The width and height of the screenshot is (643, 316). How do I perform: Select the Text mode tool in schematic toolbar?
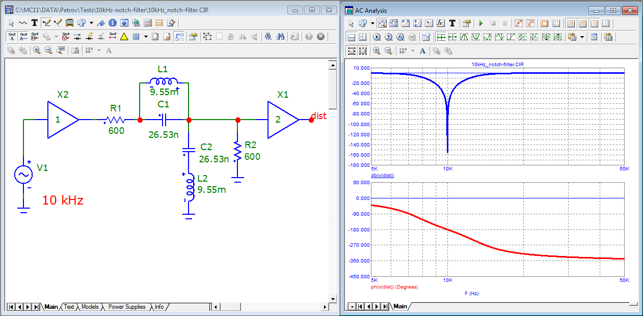tap(35, 23)
